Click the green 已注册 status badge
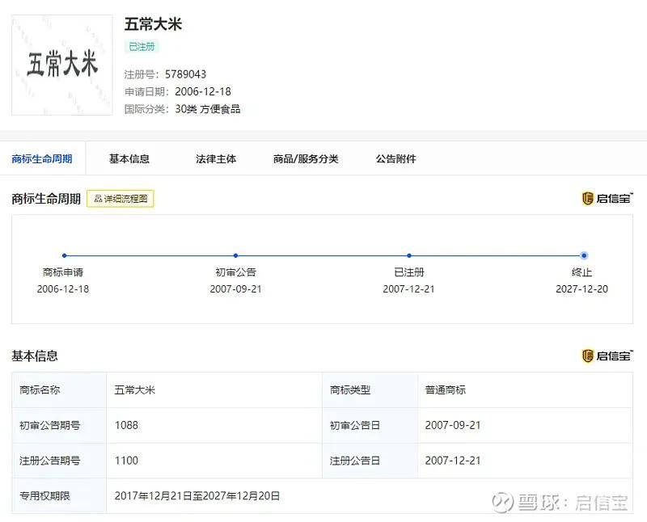The height and width of the screenshot is (522, 647). (x=142, y=47)
